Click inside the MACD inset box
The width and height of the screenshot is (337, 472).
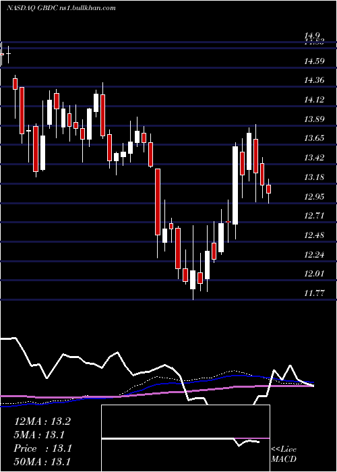tap(185, 438)
